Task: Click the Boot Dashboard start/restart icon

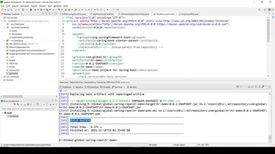Action: (15, 104)
